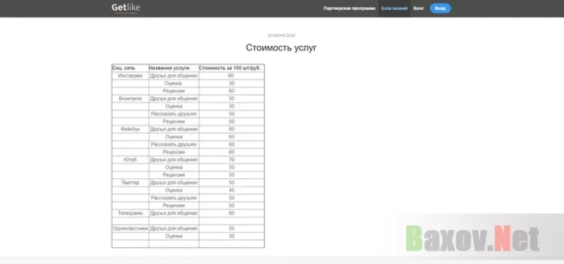
Task: Click the Стоимость услуг heading
Action: pyautogui.click(x=281, y=48)
